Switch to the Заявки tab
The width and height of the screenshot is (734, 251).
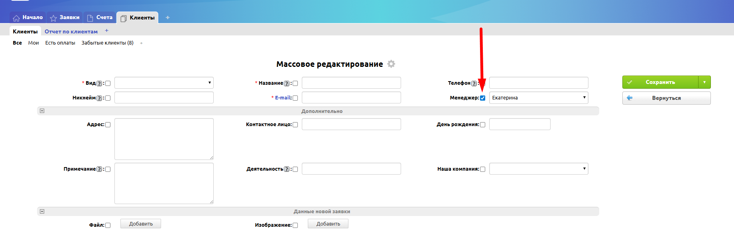65,18
